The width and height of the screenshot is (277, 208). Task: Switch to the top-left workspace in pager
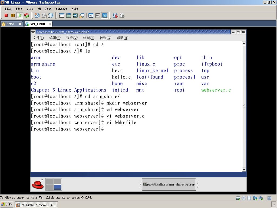coord(50,181)
